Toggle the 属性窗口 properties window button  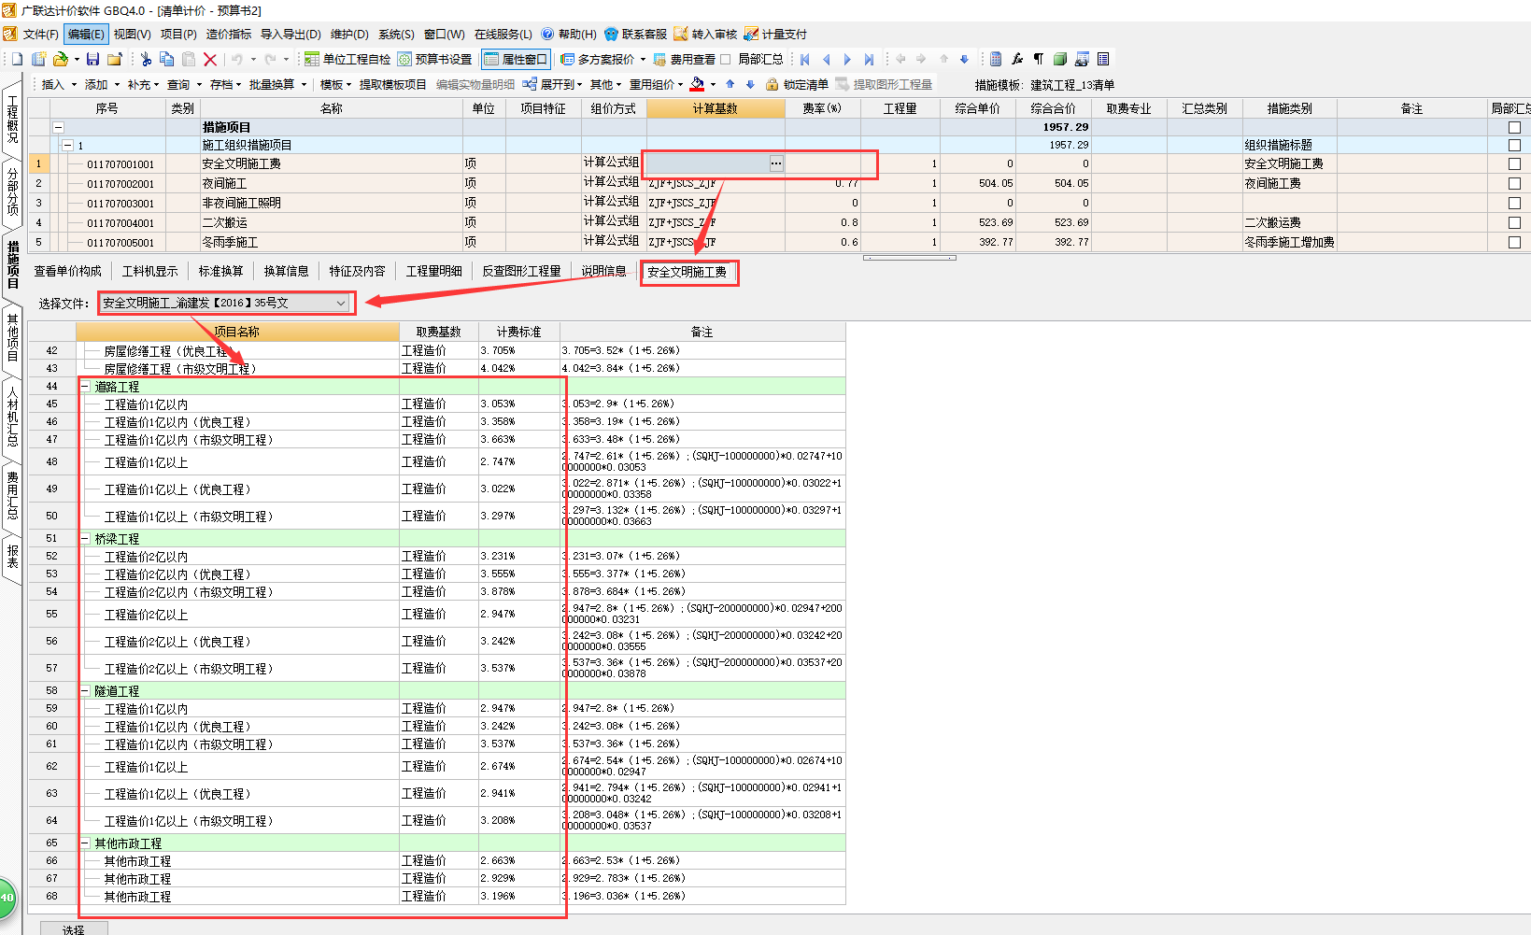click(x=516, y=59)
